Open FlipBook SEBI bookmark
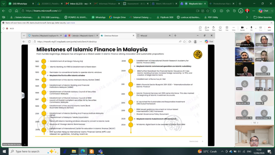Screen dimensions: 275x155 [x=165, y=17]
